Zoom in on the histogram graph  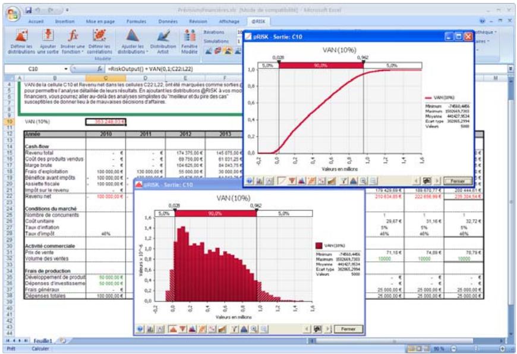pyautogui.click(x=253, y=328)
